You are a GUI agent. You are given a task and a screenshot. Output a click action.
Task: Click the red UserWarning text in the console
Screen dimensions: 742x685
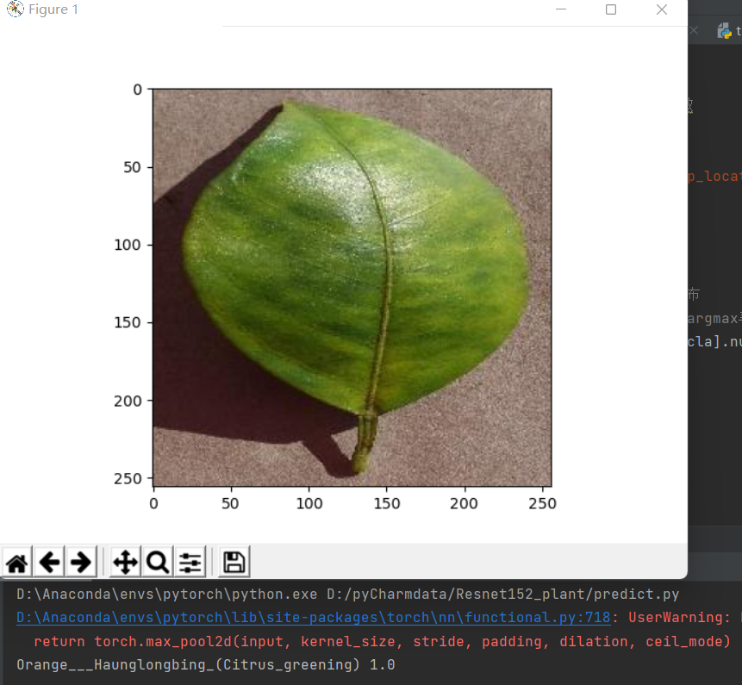[x=681, y=617]
